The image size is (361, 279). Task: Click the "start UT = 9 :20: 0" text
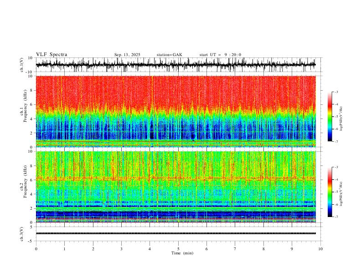(220, 55)
